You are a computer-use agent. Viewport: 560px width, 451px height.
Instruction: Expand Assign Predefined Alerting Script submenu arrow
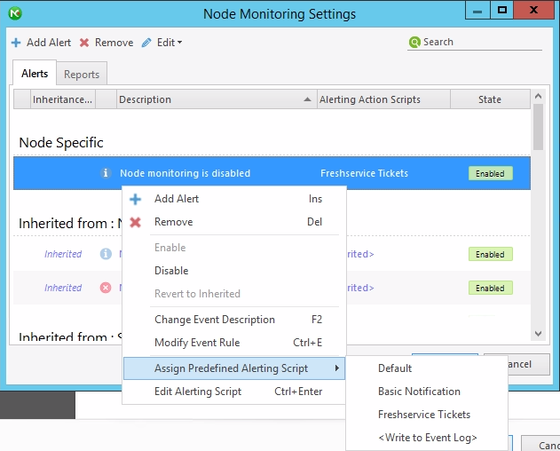tap(336, 368)
